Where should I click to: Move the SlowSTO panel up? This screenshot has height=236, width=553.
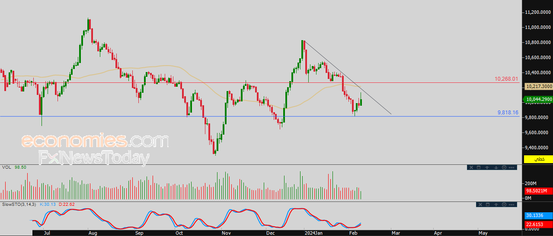tap(496, 205)
